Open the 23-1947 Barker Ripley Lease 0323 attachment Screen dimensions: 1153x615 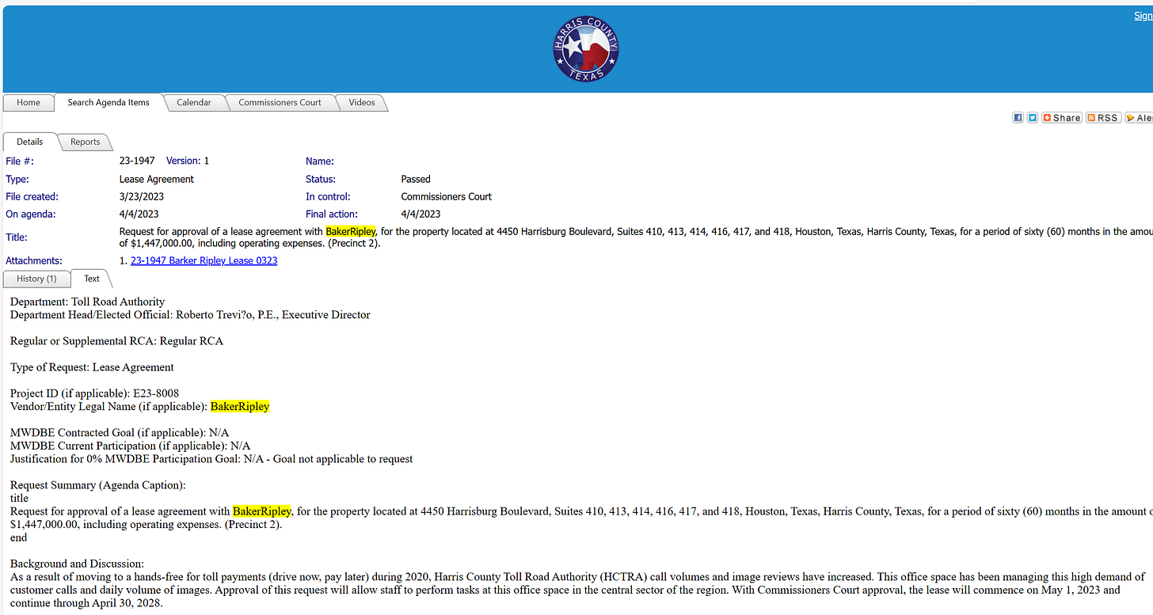[204, 260]
